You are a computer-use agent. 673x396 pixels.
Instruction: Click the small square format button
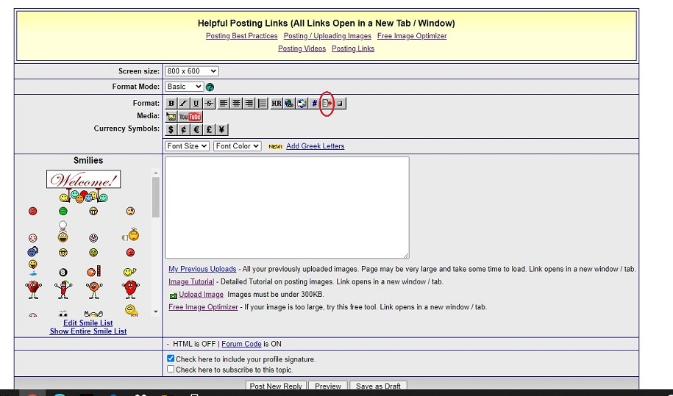(340, 104)
